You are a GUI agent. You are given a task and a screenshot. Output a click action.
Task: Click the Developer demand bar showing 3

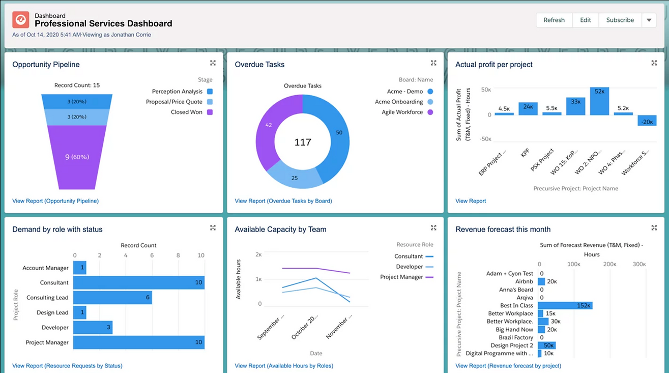(x=93, y=328)
